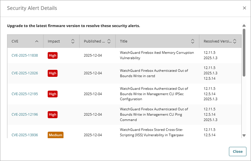Screen dimensions: 251x161
Task: Click resolved version 2025.1.3 for CVE-2025-11838
Action: 210,58
